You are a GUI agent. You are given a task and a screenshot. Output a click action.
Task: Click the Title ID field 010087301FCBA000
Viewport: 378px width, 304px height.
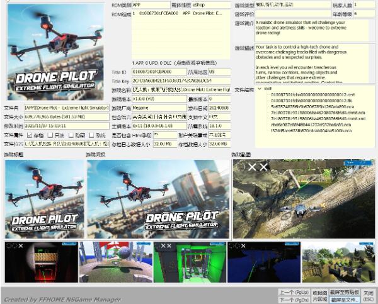[x=159, y=72]
